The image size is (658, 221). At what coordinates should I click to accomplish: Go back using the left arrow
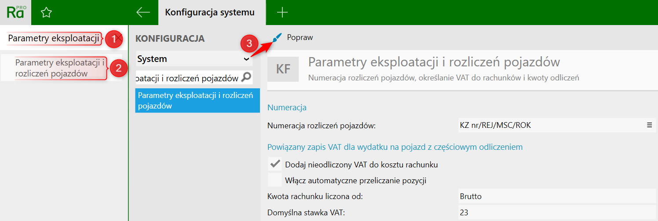coord(143,12)
